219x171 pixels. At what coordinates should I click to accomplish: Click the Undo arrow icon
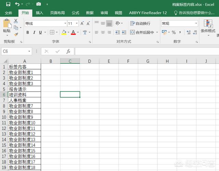pos(17,4)
